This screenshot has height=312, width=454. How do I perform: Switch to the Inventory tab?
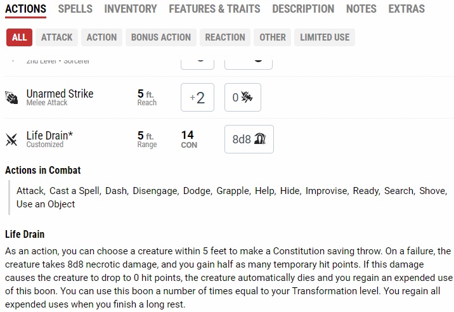pos(131,9)
